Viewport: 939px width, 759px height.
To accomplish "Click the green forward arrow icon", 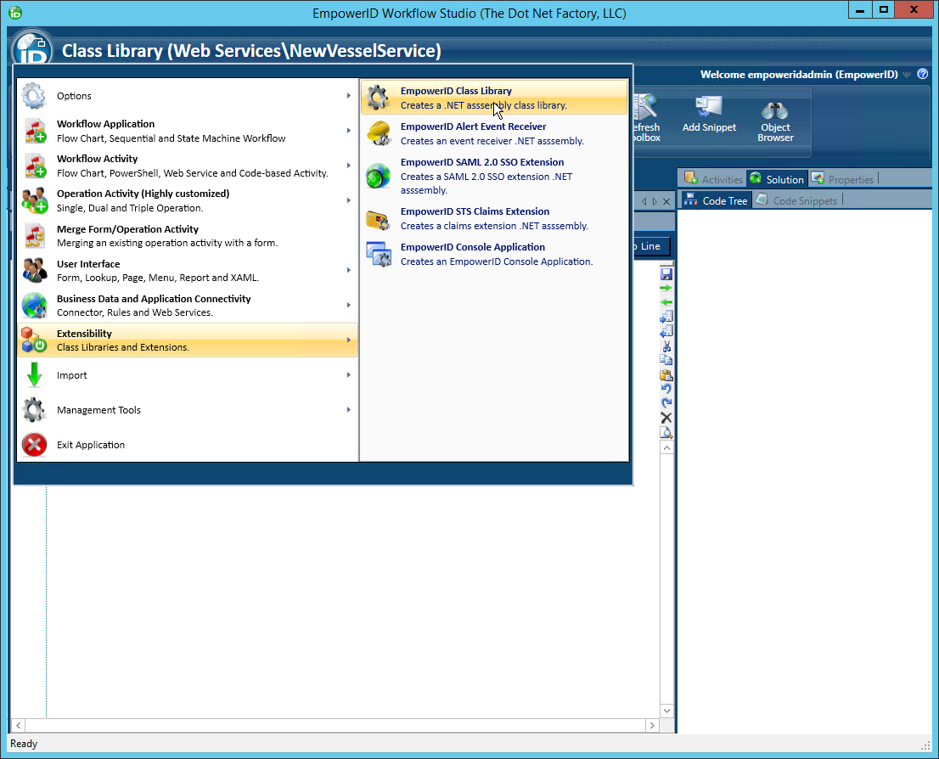I will click(666, 288).
